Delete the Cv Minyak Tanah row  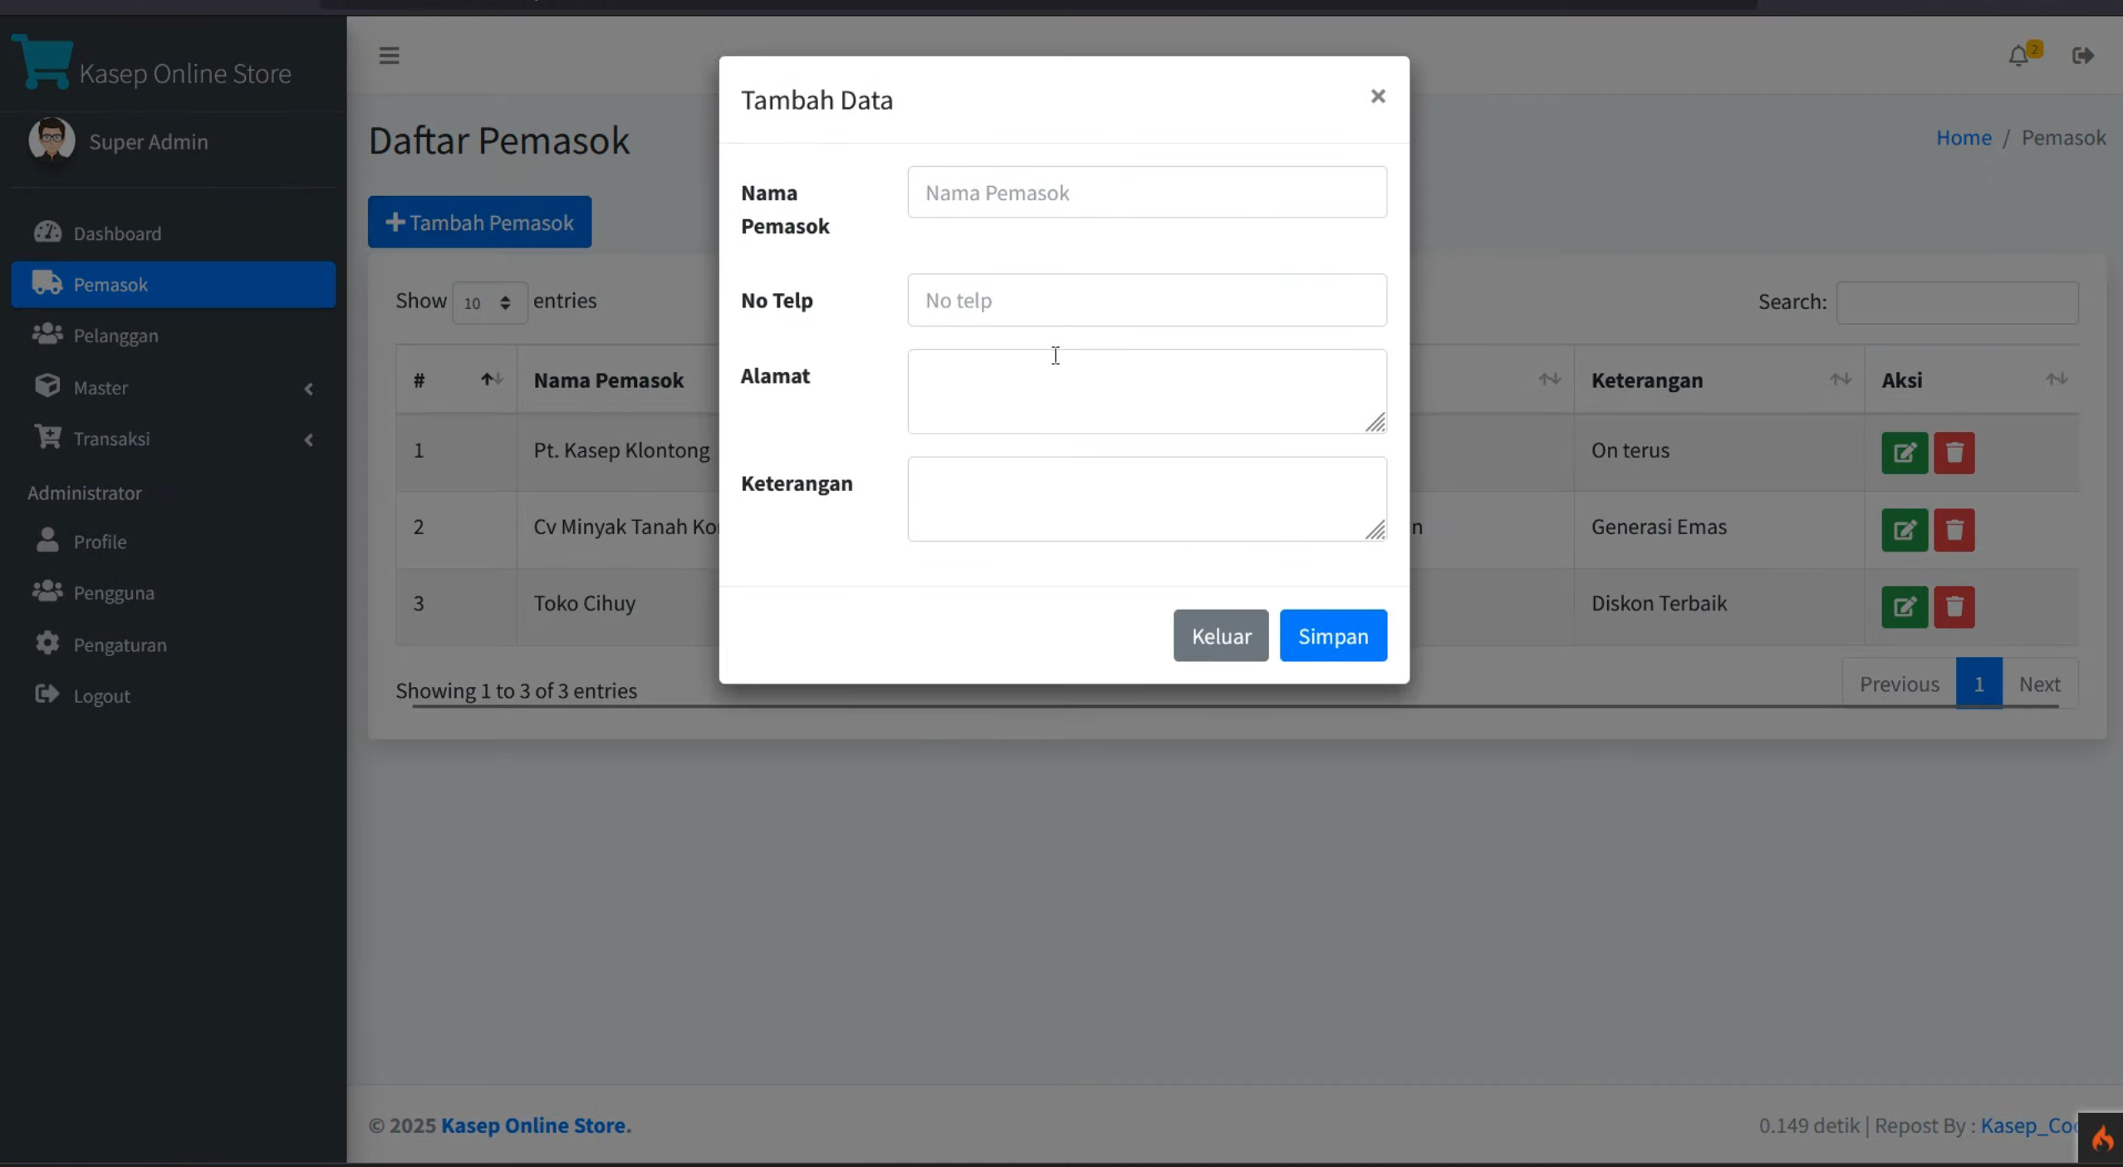(1954, 530)
